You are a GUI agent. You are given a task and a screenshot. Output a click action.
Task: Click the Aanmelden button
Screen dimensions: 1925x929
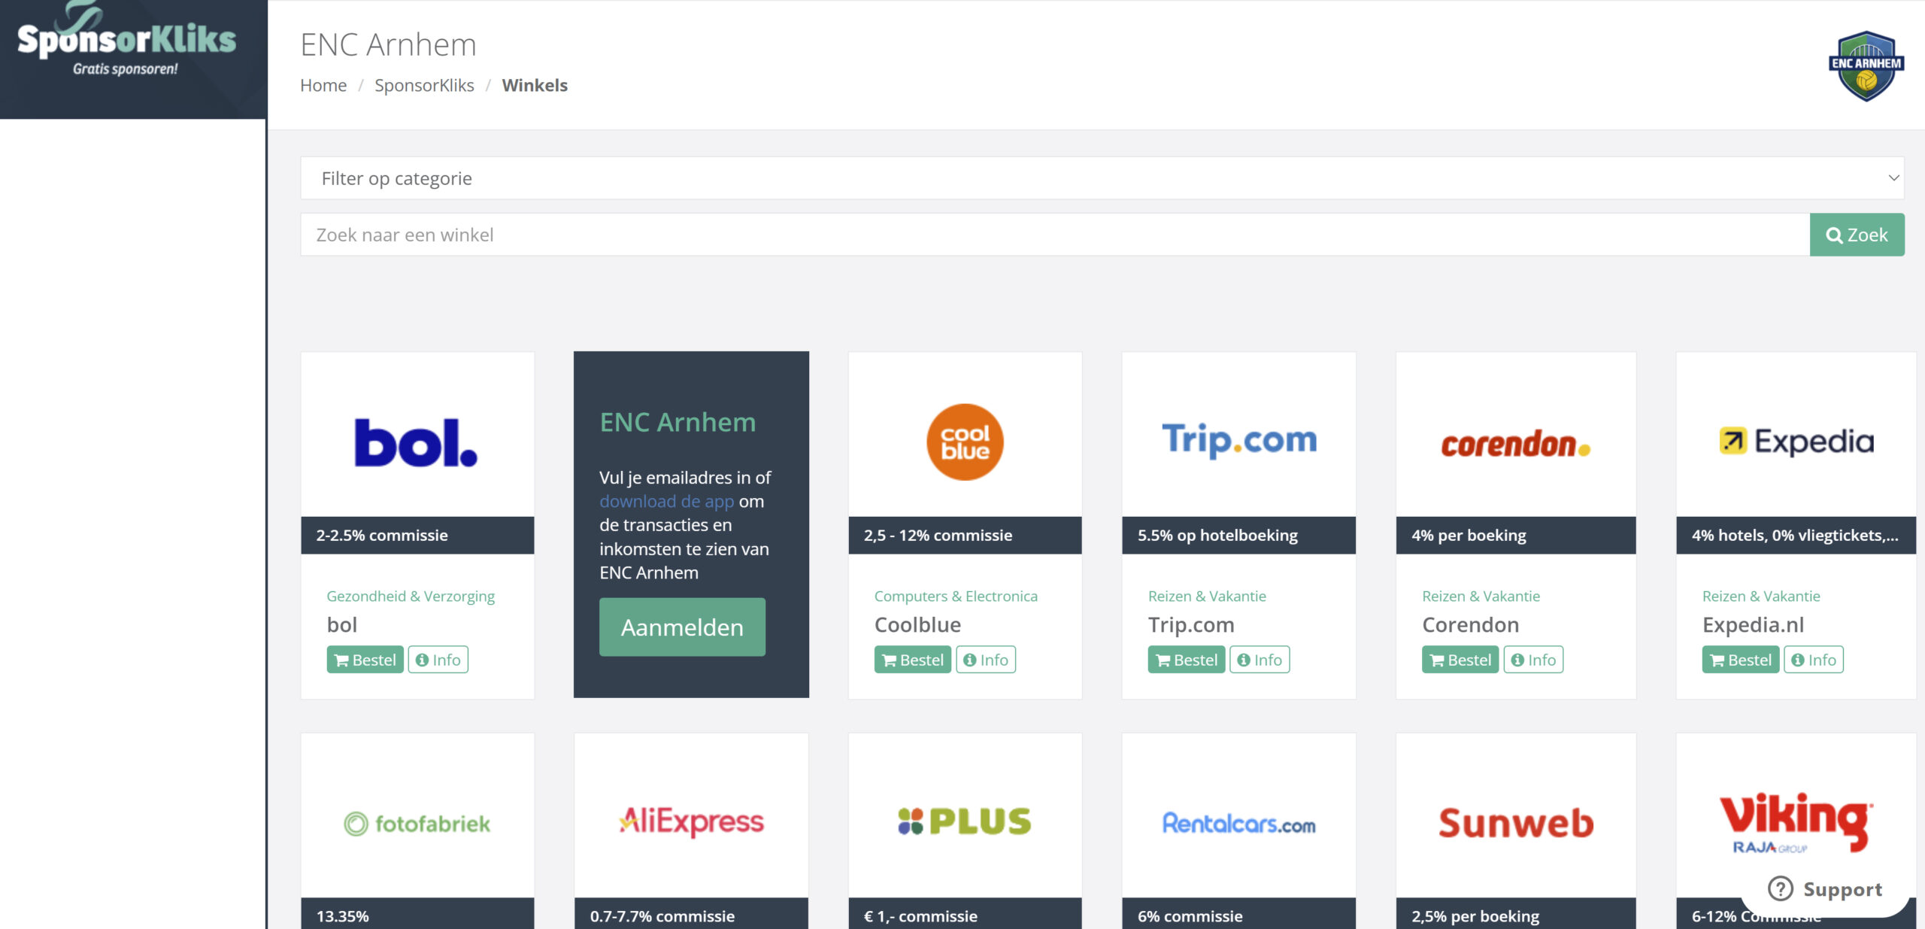point(682,627)
